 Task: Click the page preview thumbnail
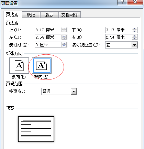pos(36,129)
